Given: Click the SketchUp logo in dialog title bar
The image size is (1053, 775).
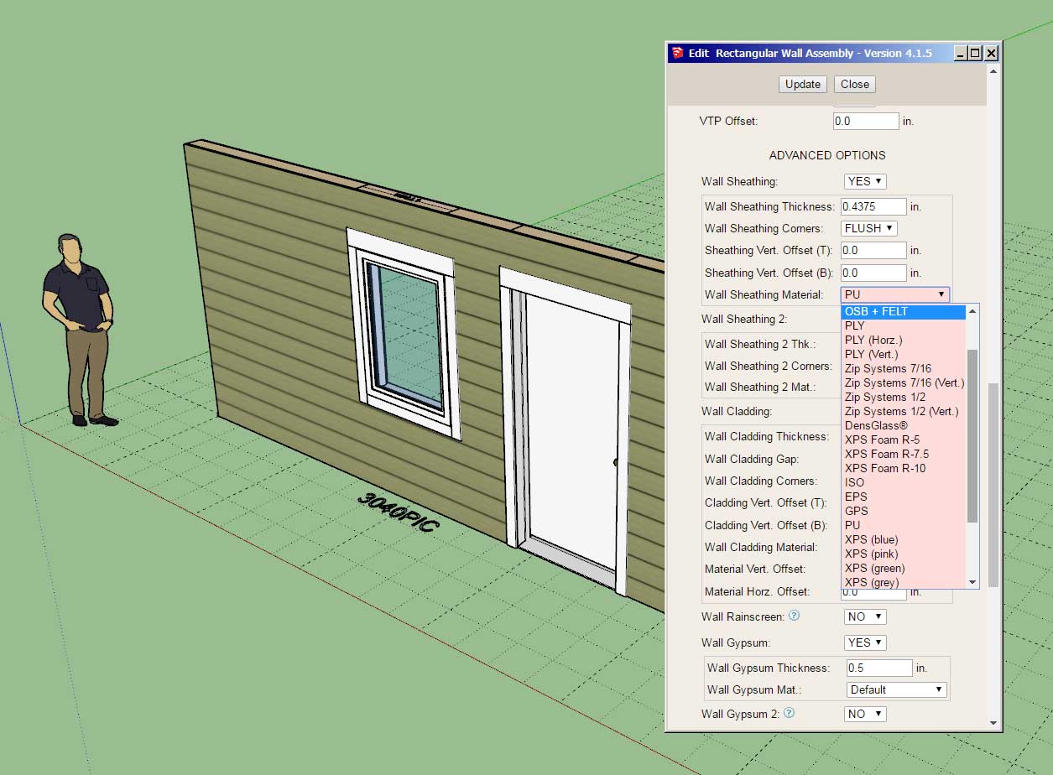Looking at the screenshot, I should (677, 53).
